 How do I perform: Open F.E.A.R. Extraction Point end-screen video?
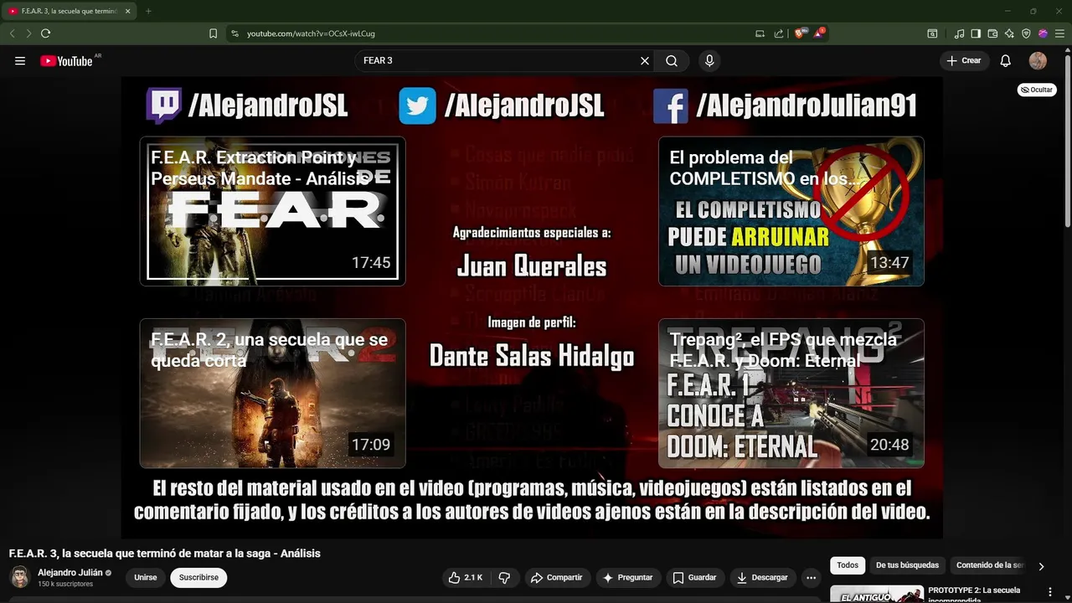(272, 211)
